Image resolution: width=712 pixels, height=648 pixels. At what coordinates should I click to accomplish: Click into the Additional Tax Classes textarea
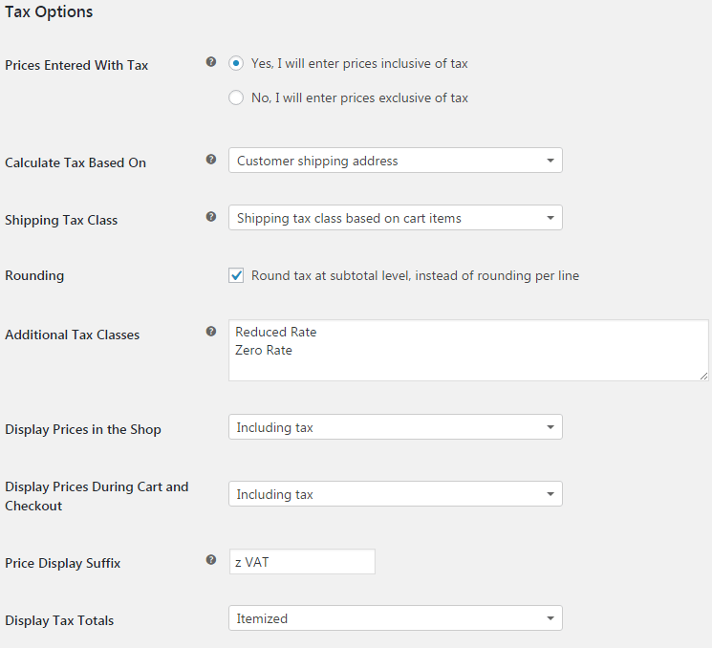click(468, 350)
